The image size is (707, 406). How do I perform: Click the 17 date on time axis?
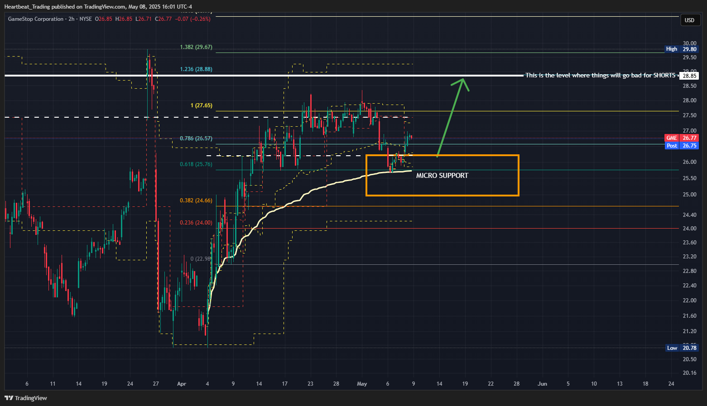[285, 384]
